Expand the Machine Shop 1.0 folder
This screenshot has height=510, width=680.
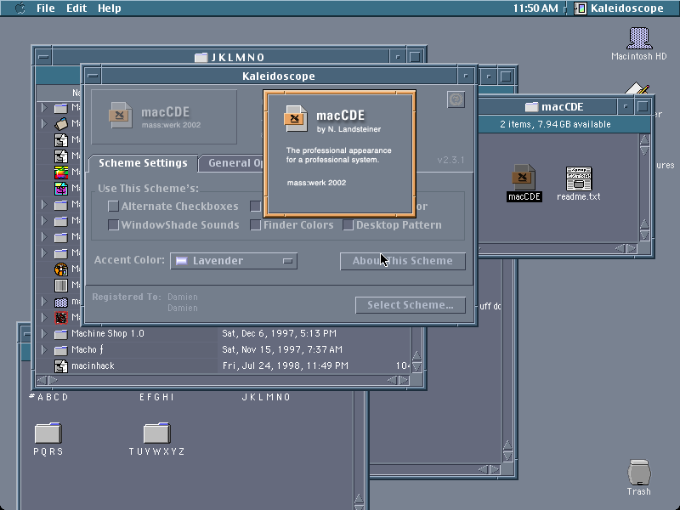click(44, 333)
